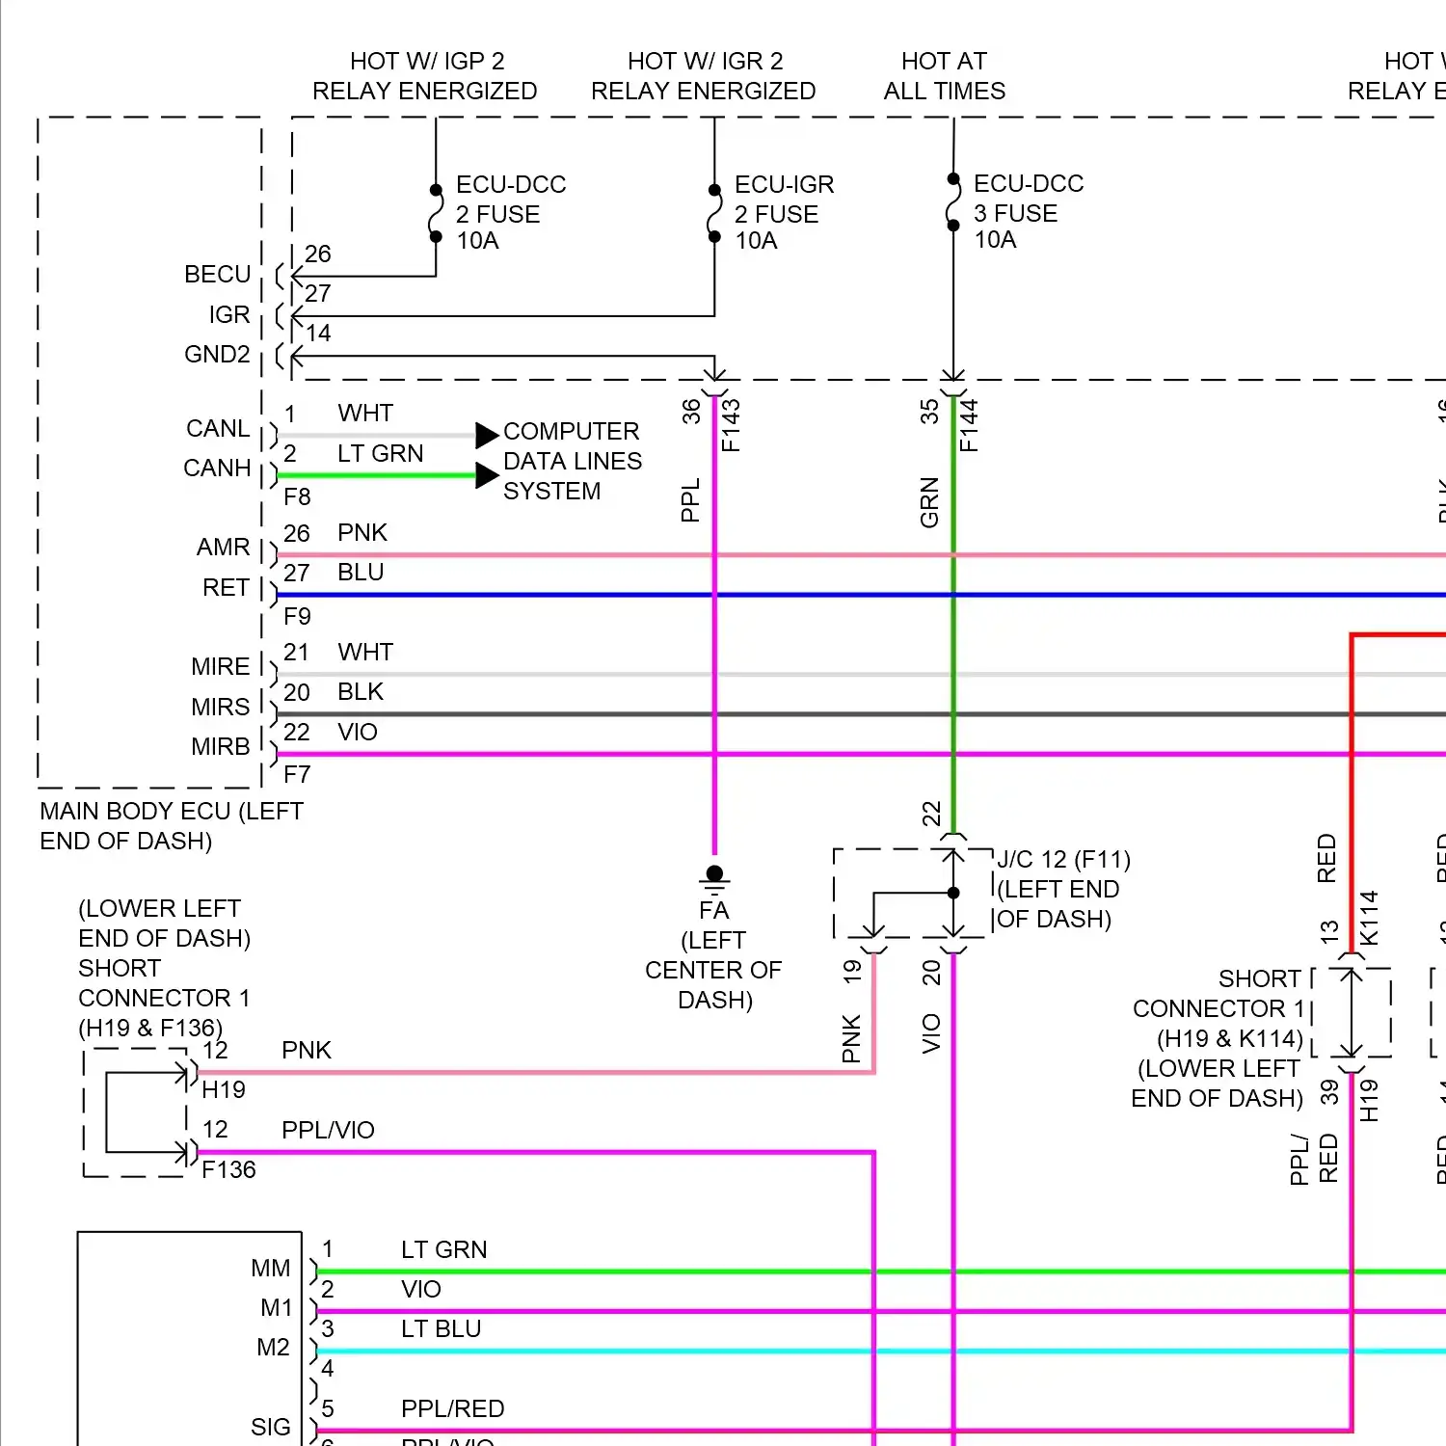Click the "HOT W/ IGR 2" header text
Image resolution: width=1446 pixels, height=1446 pixels.
(x=706, y=62)
